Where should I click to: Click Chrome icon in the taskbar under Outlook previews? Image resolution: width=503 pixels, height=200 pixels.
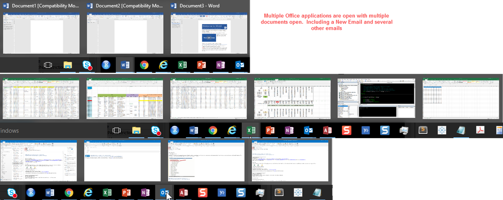point(68,192)
